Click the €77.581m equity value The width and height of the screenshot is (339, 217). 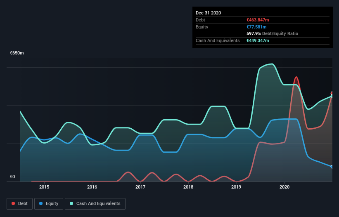point(256,27)
